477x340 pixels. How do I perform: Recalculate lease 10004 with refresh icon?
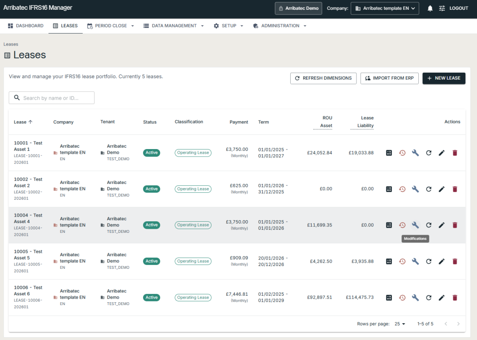point(429,225)
